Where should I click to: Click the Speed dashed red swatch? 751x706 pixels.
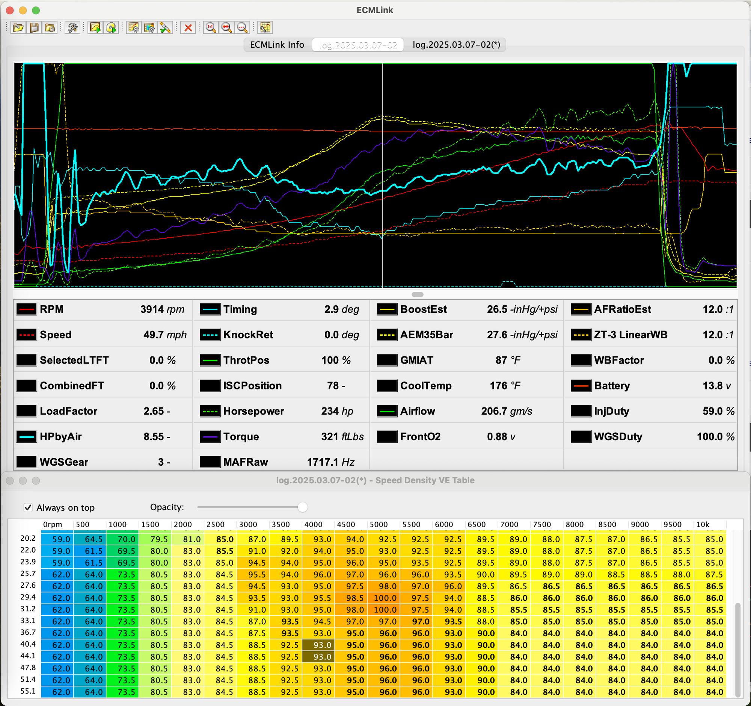pos(26,335)
